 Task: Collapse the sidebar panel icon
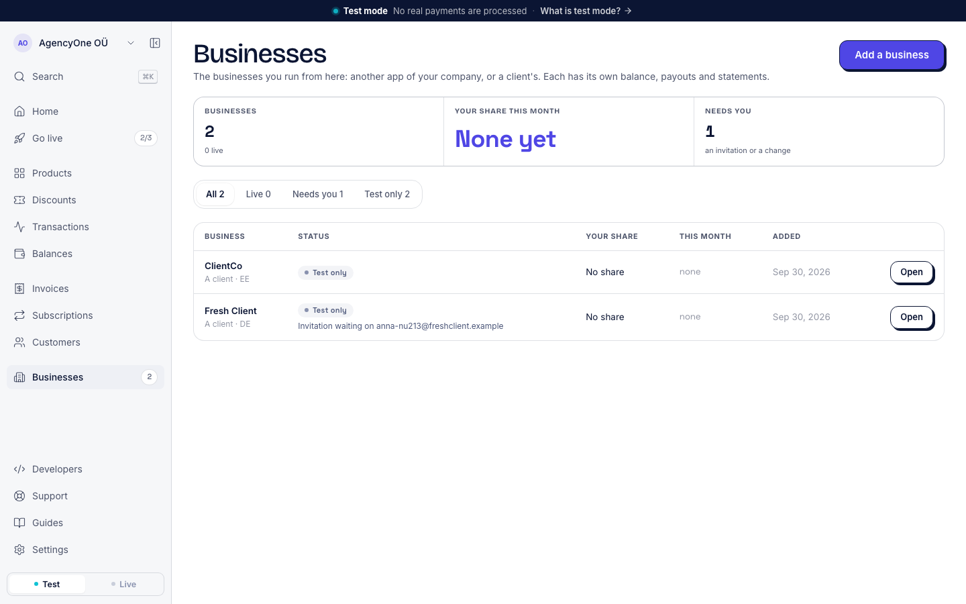point(155,43)
